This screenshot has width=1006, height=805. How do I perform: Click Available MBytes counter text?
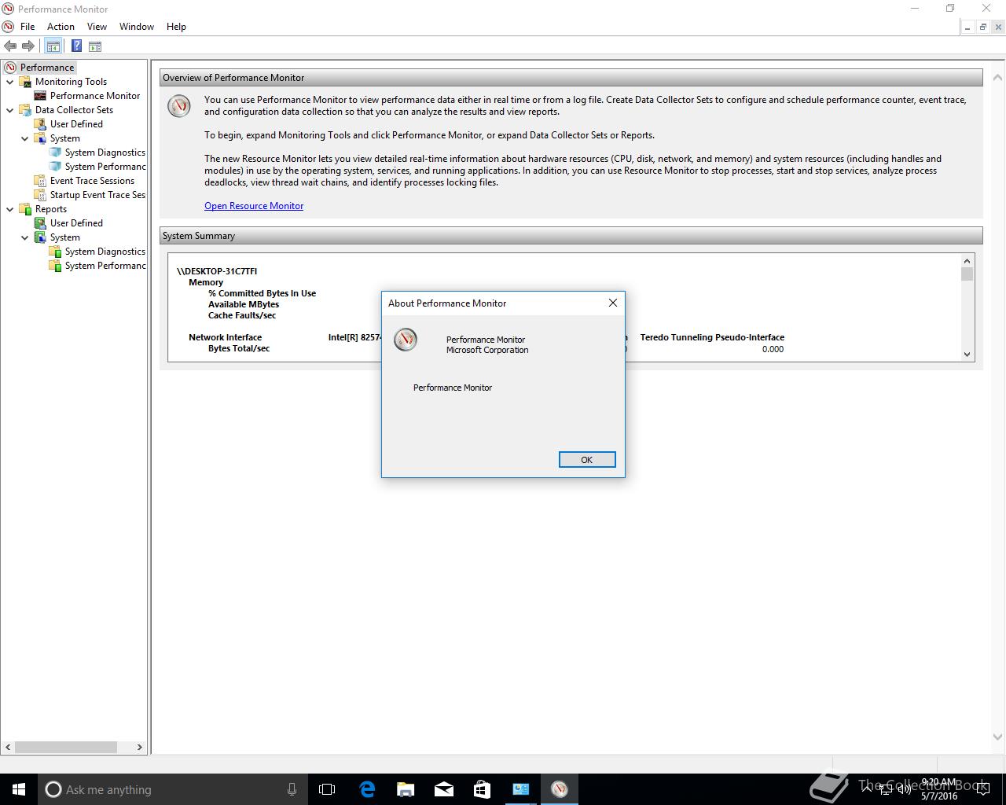pos(244,304)
